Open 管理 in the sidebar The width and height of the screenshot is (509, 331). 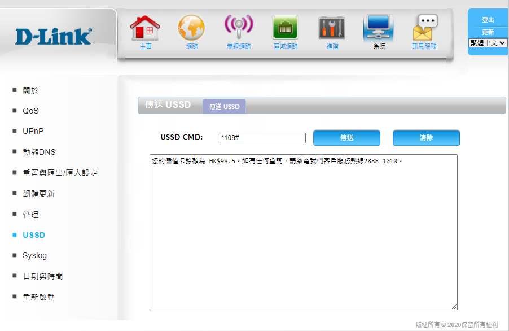pos(30,215)
